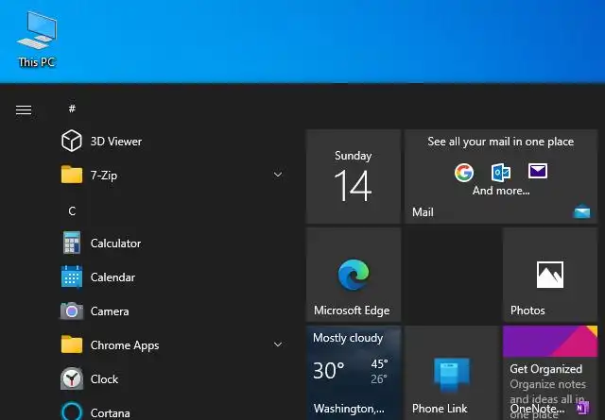Image resolution: width=605 pixels, height=420 pixels.
Task: Click the small Mail envelope badge icon
Action: 582,211
